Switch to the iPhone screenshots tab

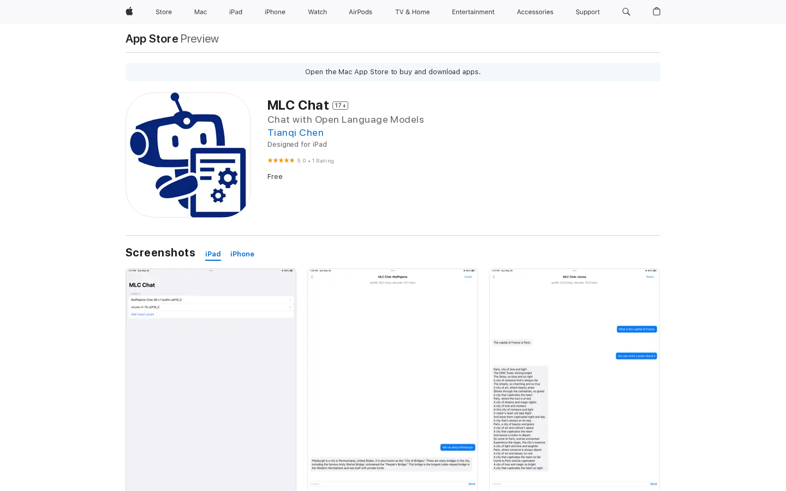point(242,254)
